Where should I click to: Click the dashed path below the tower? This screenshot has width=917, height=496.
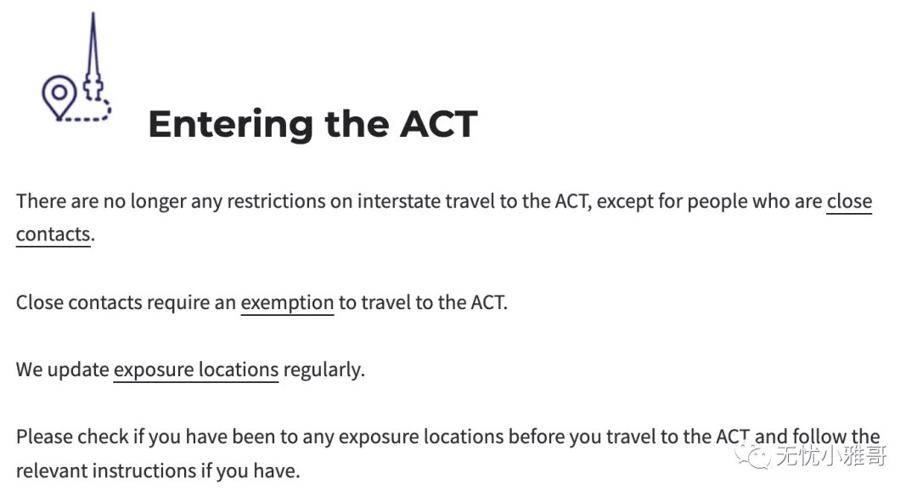pos(86,111)
